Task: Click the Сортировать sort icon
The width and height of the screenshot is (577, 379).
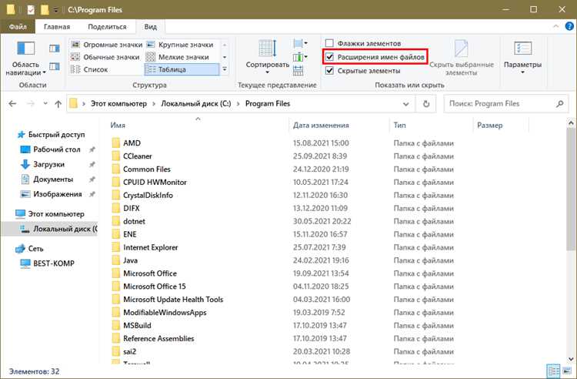Action: coord(267,49)
